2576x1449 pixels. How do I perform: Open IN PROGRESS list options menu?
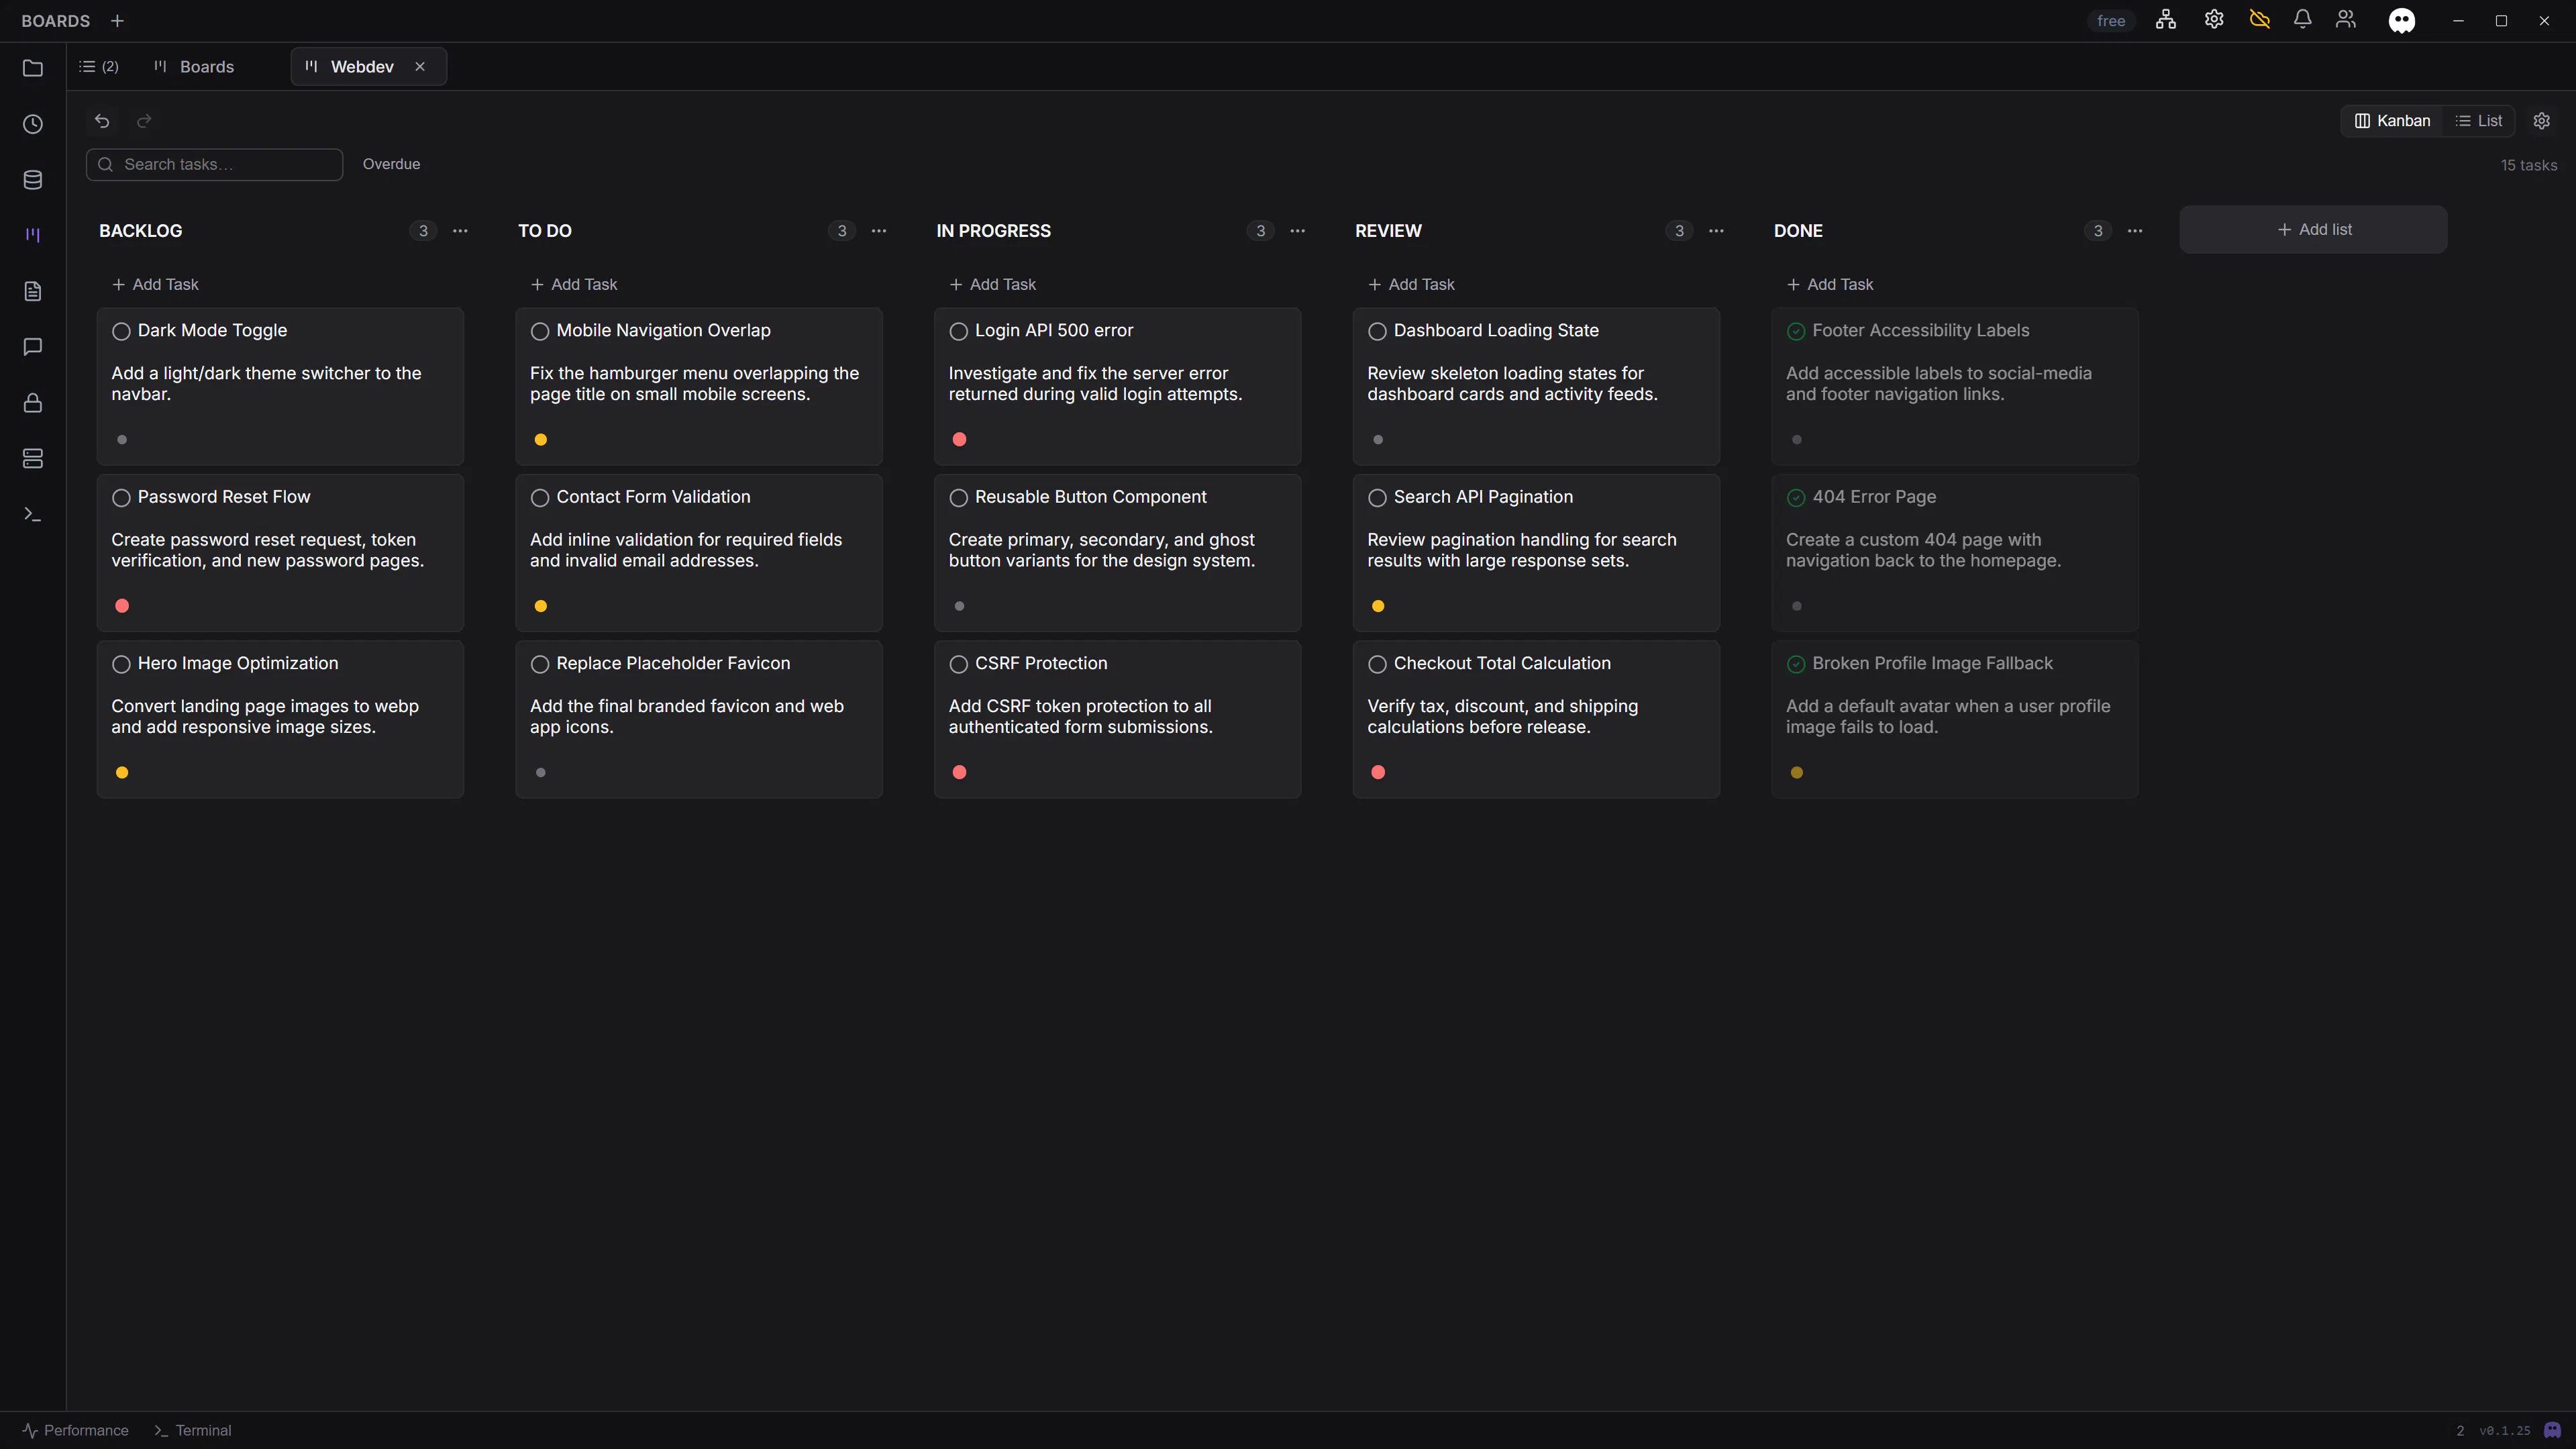[1298, 231]
